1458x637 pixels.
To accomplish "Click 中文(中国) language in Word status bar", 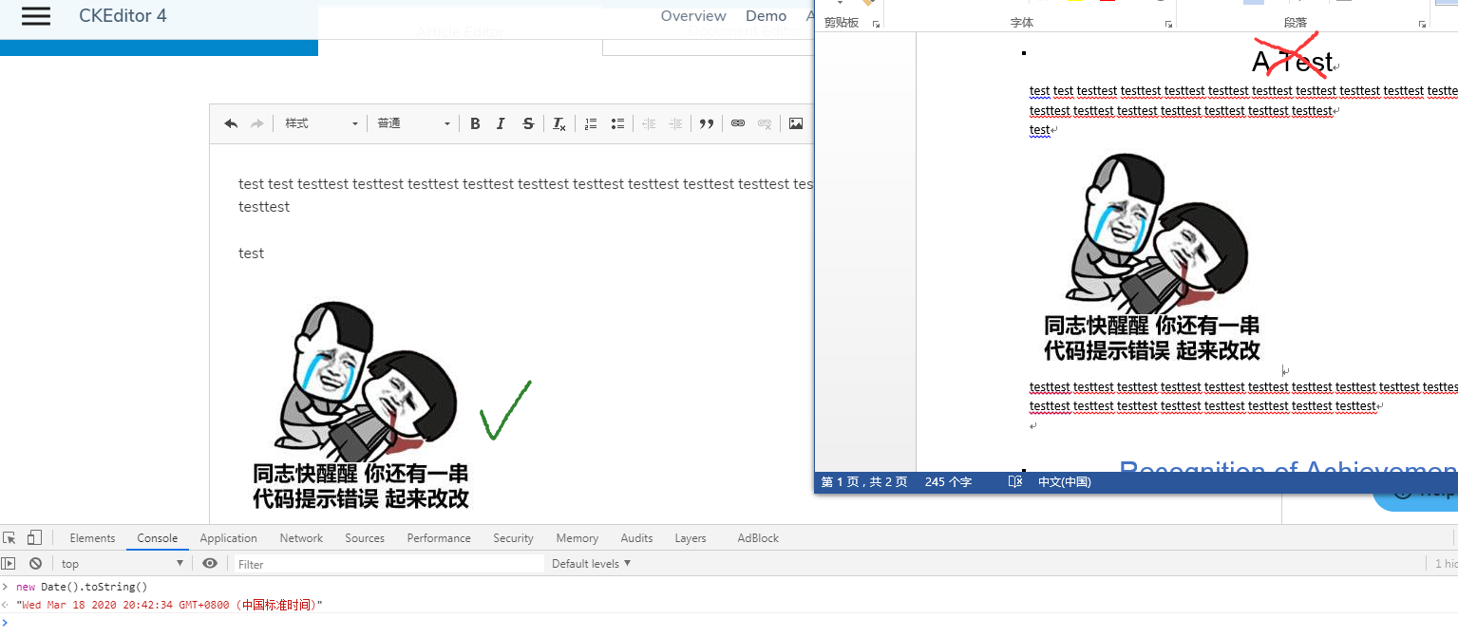I will click(x=1064, y=482).
